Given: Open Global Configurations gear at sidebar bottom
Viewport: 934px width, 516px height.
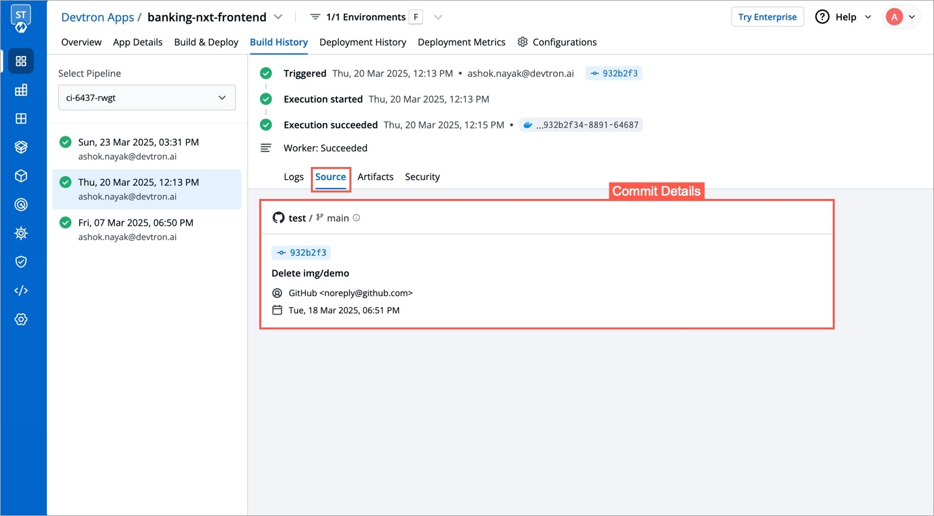Looking at the screenshot, I should pyautogui.click(x=21, y=319).
